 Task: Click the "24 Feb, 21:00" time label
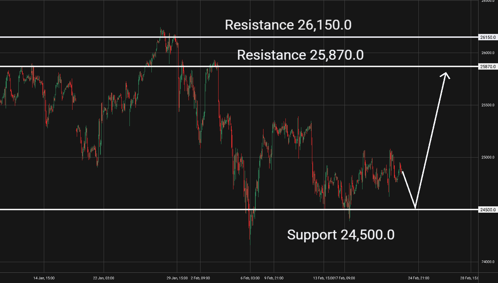pyautogui.click(x=418, y=278)
